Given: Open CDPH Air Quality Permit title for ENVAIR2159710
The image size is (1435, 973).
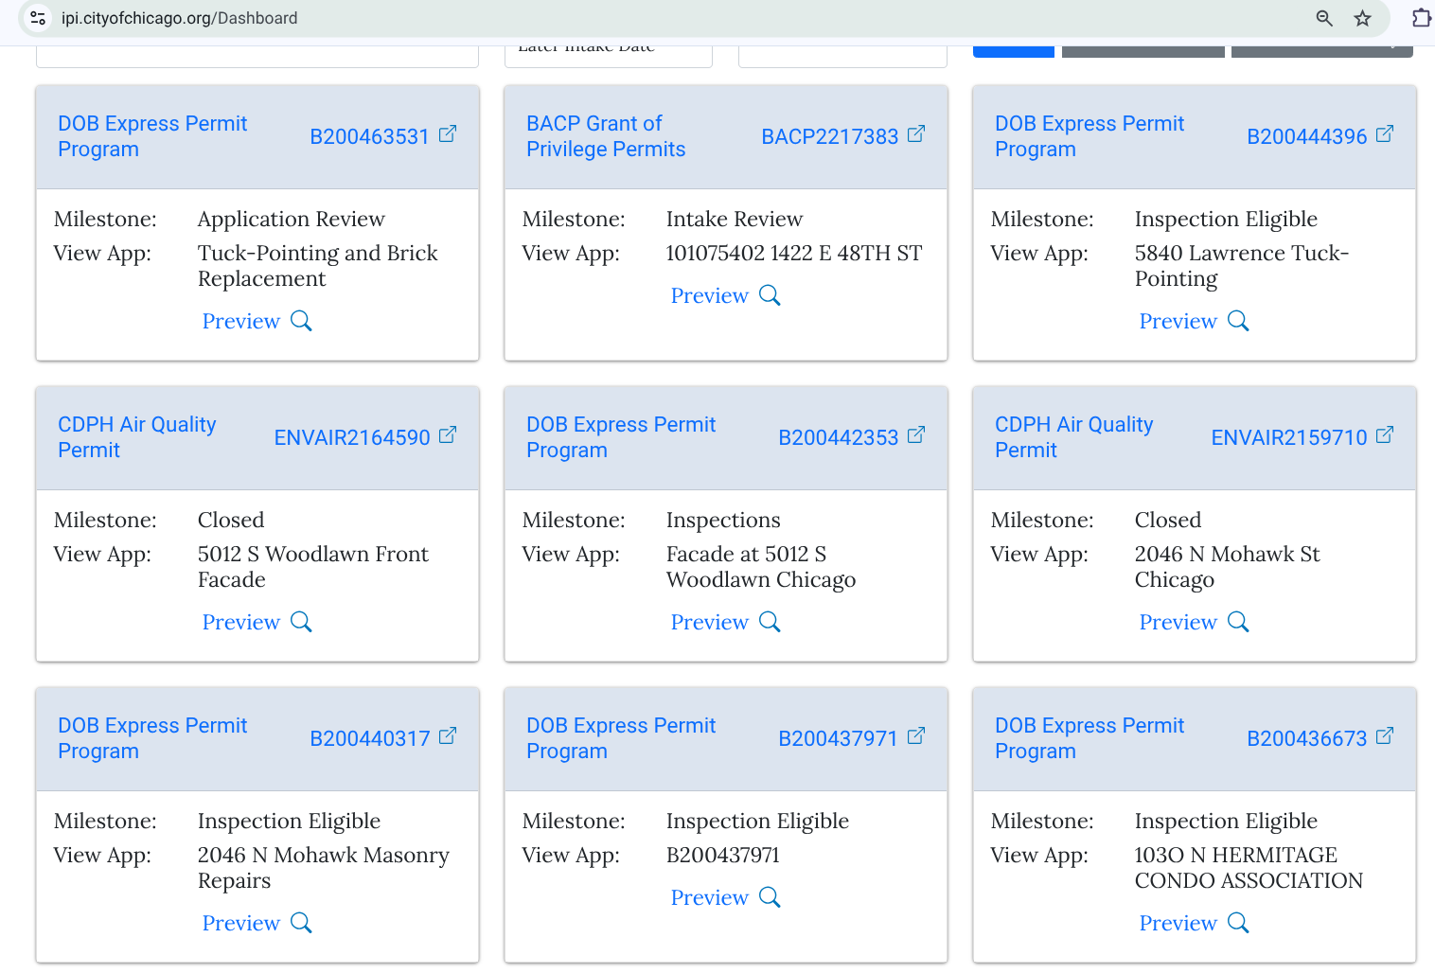Looking at the screenshot, I should (1073, 437).
